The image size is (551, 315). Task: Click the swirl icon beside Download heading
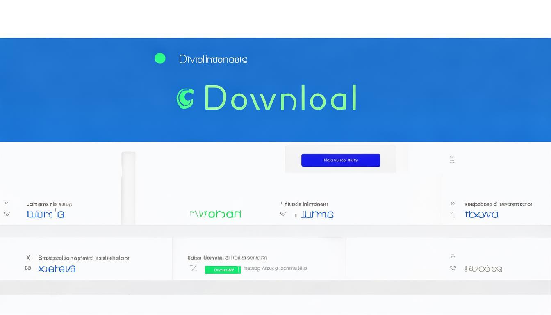click(x=185, y=98)
